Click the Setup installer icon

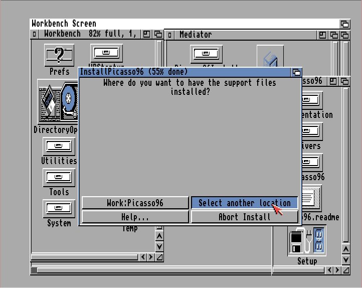pos(307,241)
